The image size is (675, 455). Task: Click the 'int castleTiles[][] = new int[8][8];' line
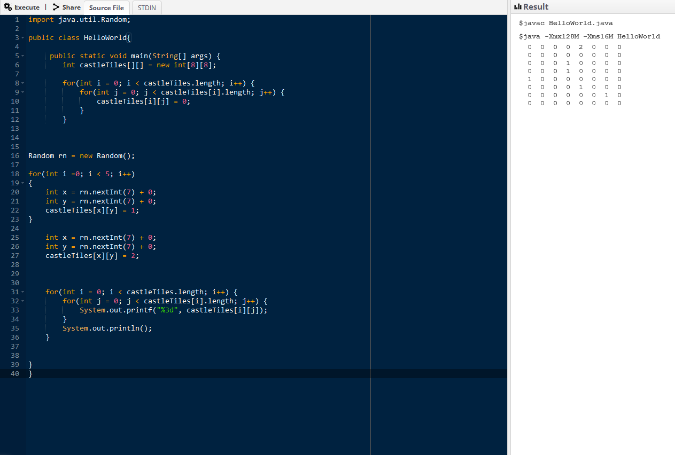(x=139, y=65)
